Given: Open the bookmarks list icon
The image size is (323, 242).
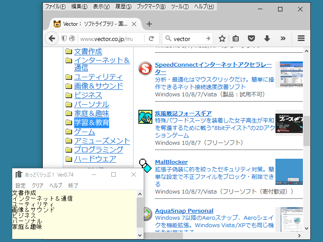Looking at the screenshot, I should point(236,38).
